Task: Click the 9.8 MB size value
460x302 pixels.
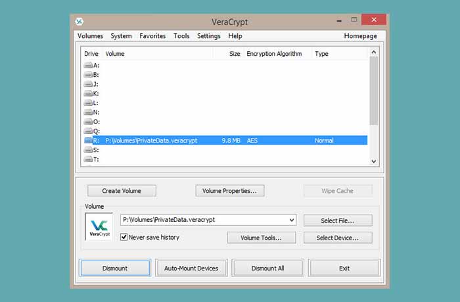Action: pos(231,140)
